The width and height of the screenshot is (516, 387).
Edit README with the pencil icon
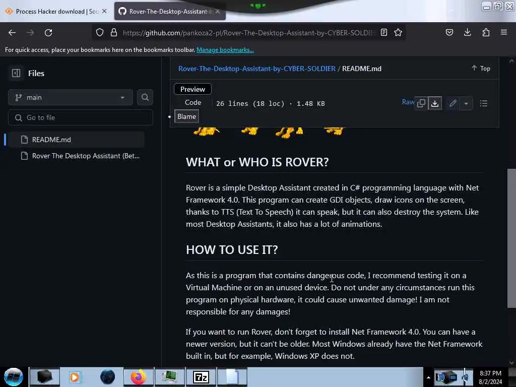[453, 103]
